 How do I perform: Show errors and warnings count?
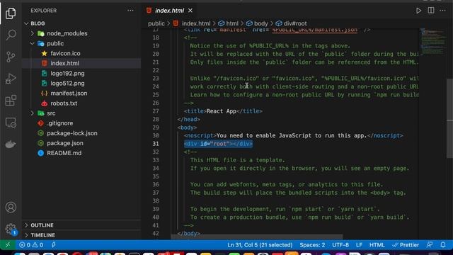pyautogui.click(x=31, y=245)
